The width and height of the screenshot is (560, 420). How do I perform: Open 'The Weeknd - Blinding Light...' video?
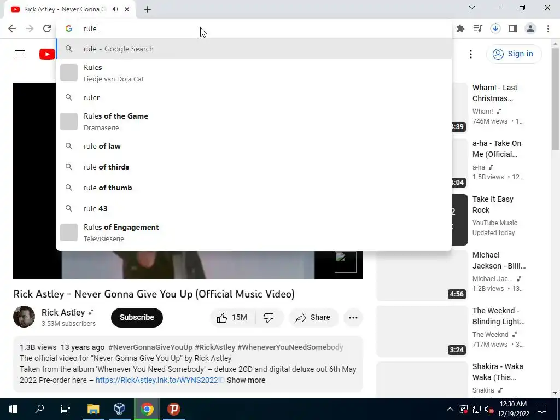pyautogui.click(x=499, y=316)
